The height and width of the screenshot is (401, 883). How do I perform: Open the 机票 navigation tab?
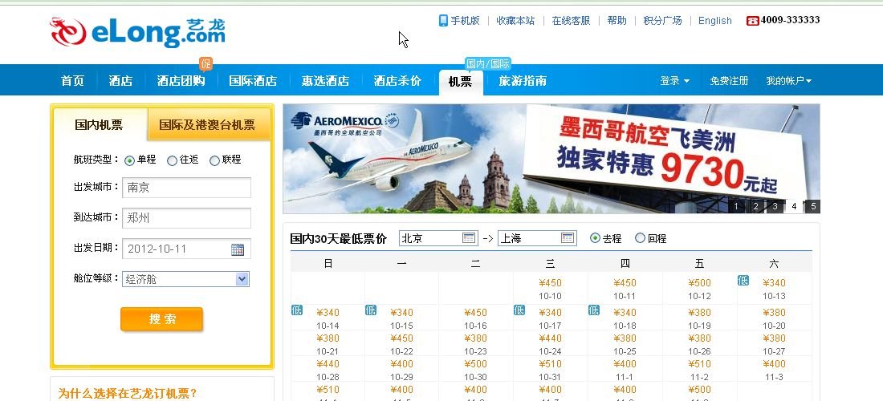461,82
